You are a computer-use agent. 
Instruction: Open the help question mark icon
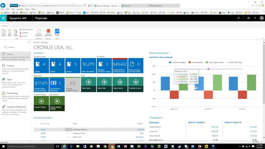tap(255, 18)
